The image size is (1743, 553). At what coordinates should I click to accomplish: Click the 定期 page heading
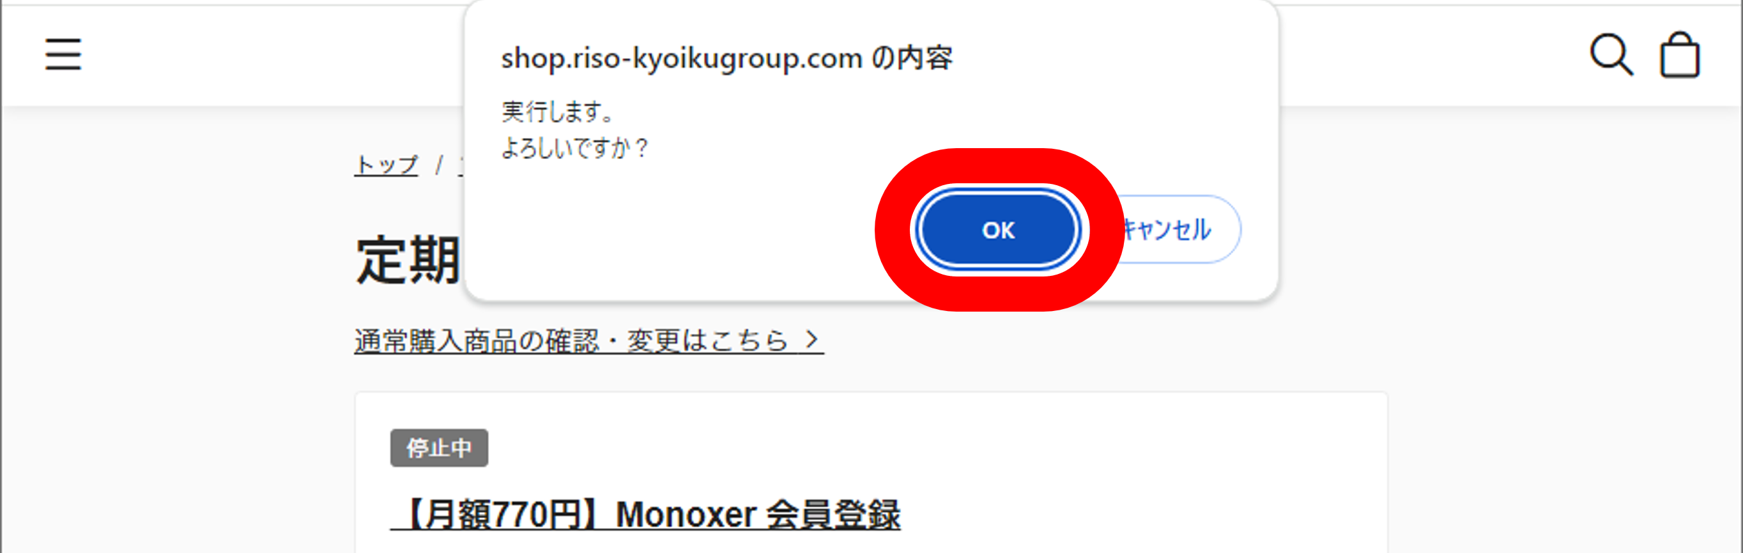point(409,261)
